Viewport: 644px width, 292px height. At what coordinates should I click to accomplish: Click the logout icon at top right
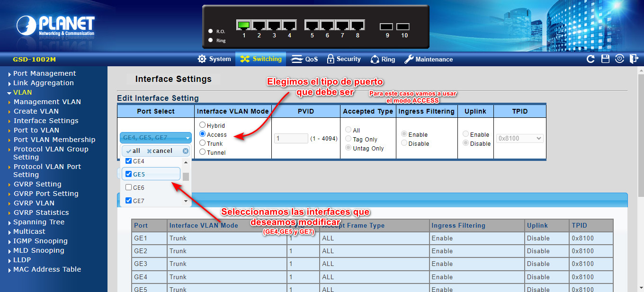pos(634,59)
